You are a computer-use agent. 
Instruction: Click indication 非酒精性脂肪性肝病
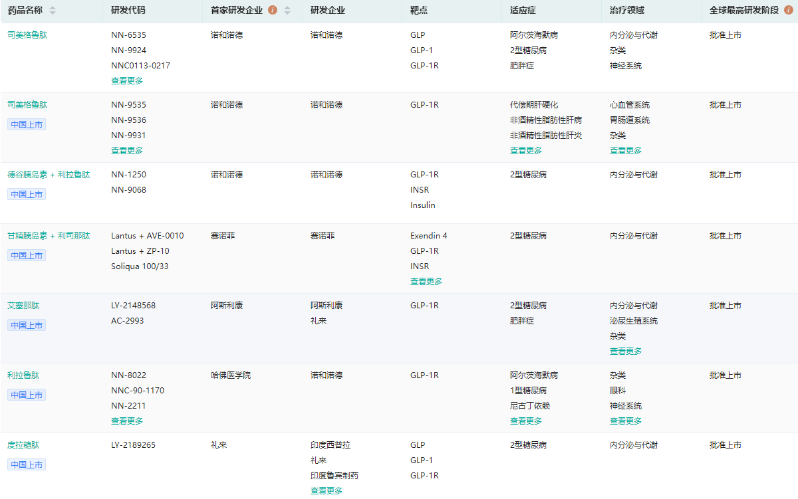click(x=546, y=120)
